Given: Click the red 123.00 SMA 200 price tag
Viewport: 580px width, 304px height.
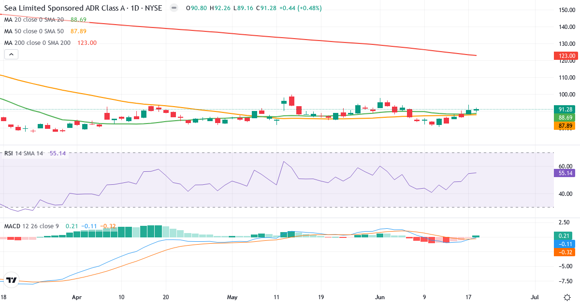Looking at the screenshot, I should pos(565,56).
